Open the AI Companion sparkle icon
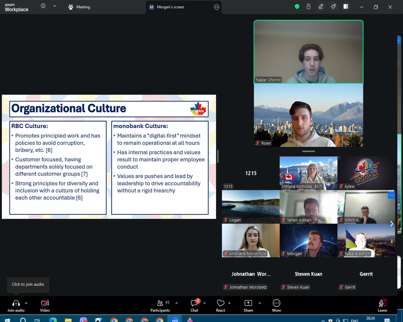403x322 pixels. click(x=333, y=7)
